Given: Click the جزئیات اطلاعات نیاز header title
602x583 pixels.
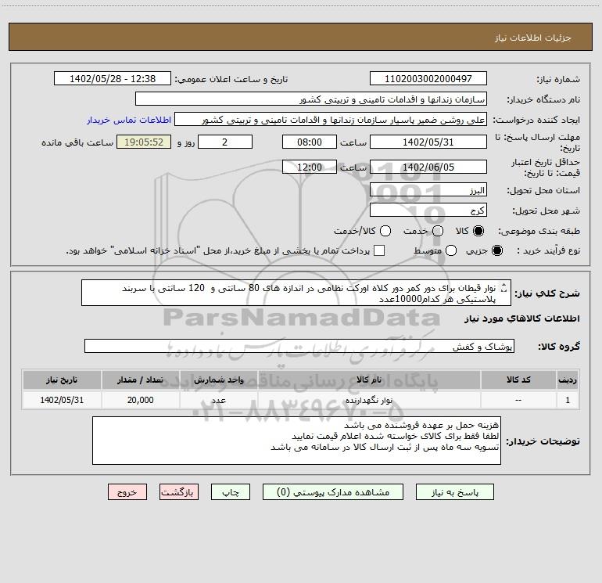Looking at the screenshot, I should (533, 38).
